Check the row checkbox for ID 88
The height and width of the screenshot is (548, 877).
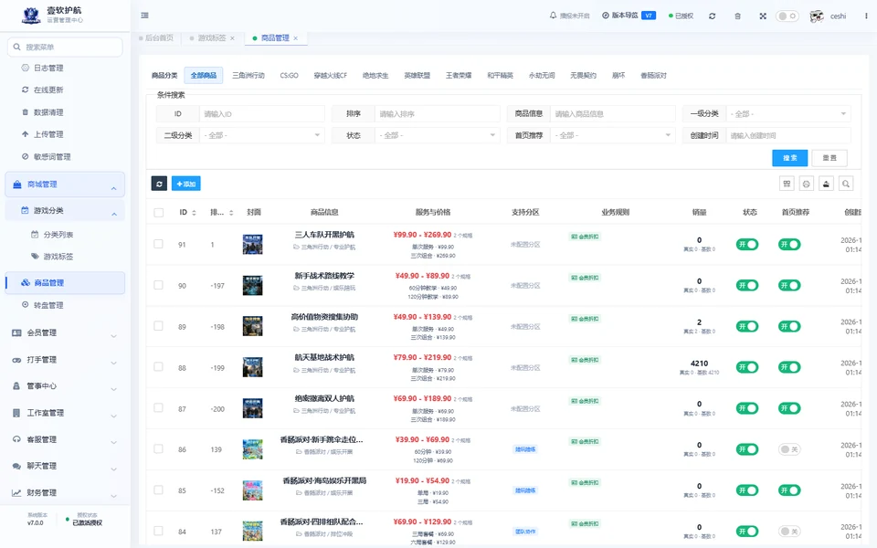[159, 367]
